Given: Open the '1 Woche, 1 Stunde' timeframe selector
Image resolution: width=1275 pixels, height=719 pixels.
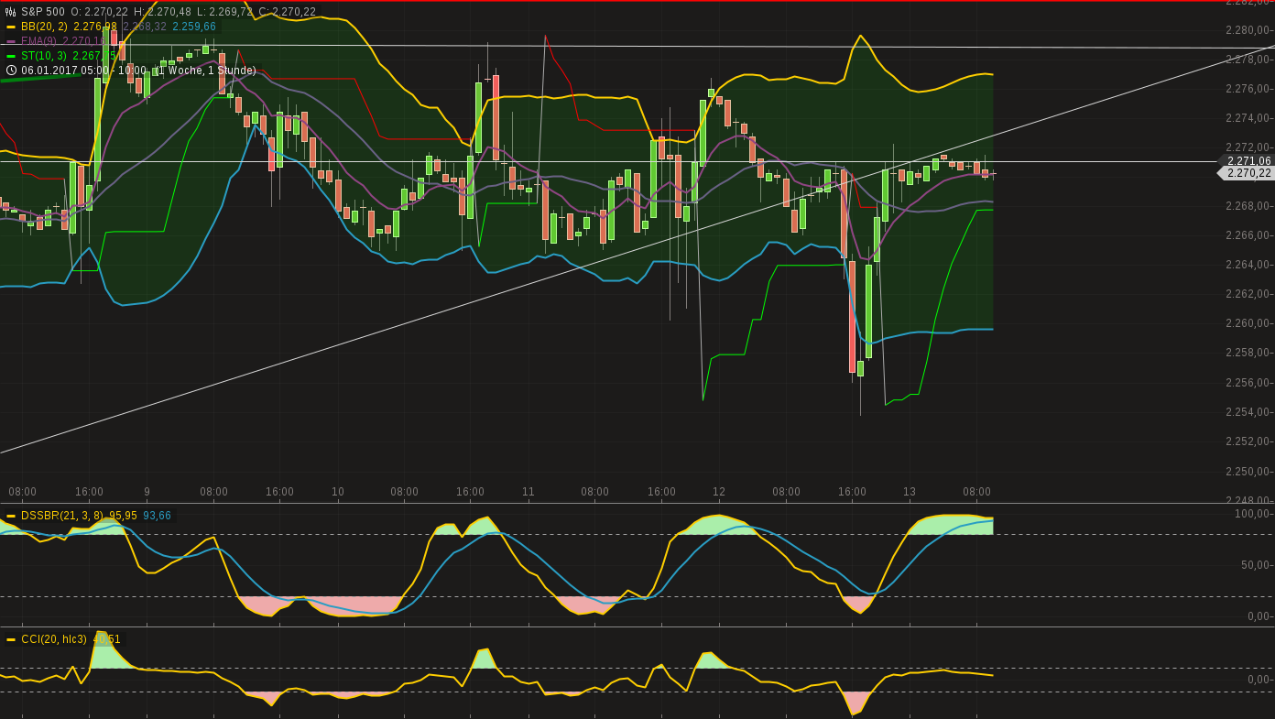Looking at the screenshot, I should (206, 70).
